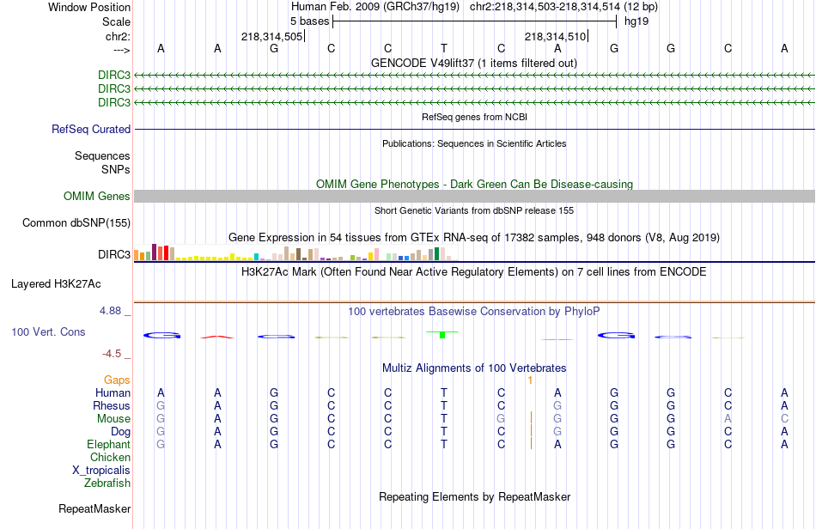Screen dimensions: 816x529
Task: Click the Common dbSNP(155) track label
Action: coord(76,222)
